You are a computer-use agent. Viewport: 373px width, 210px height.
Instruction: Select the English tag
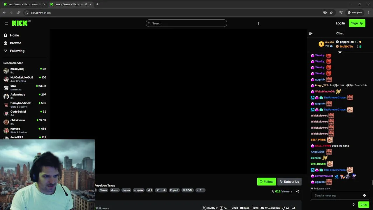(174, 190)
